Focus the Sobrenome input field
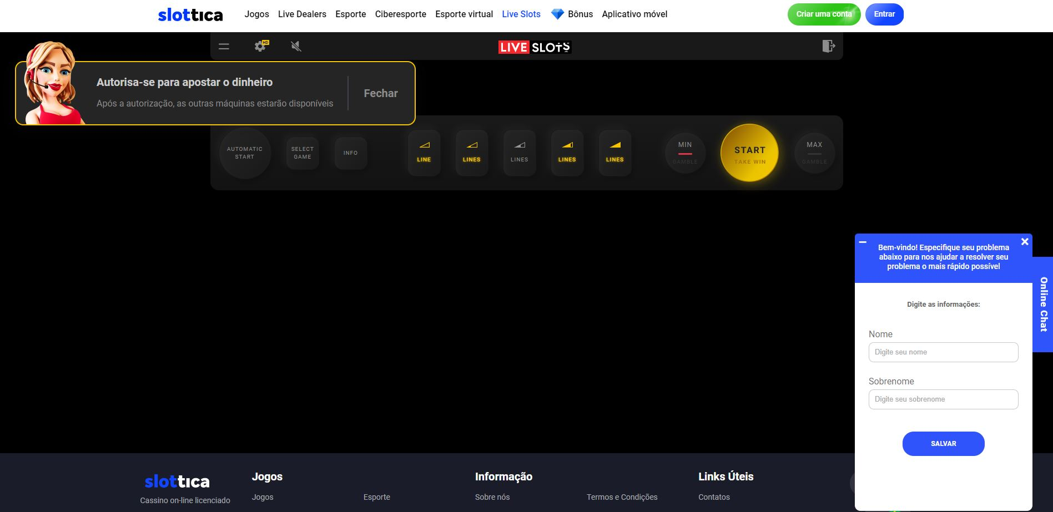The height and width of the screenshot is (512, 1053). click(943, 399)
